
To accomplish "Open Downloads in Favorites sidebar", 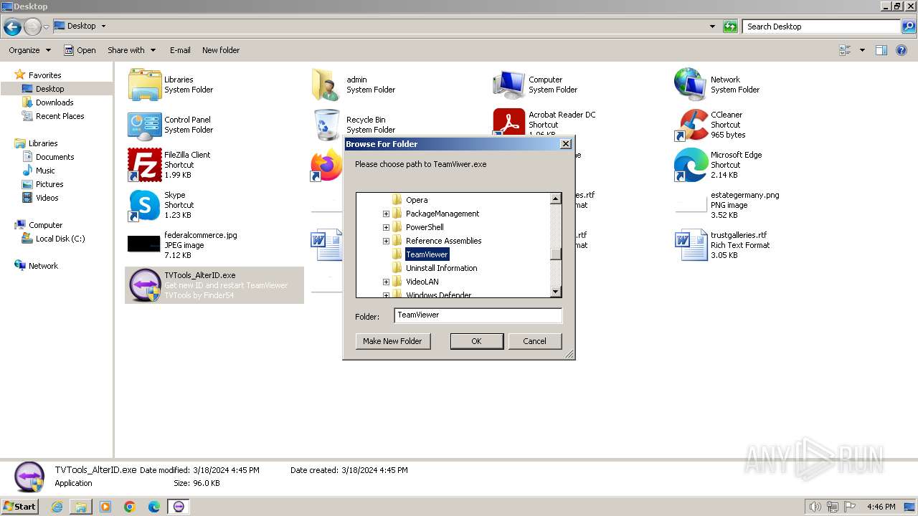I will (55, 102).
